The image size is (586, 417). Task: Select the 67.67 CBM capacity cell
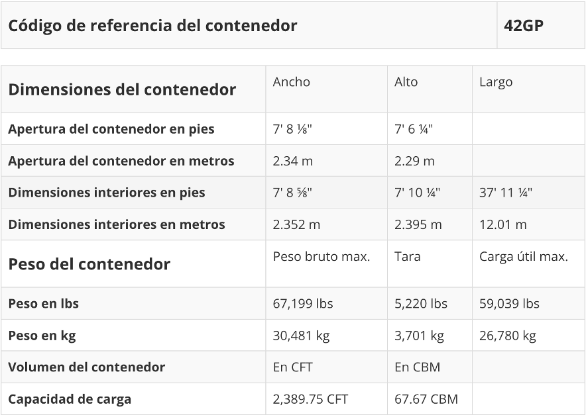click(x=426, y=399)
